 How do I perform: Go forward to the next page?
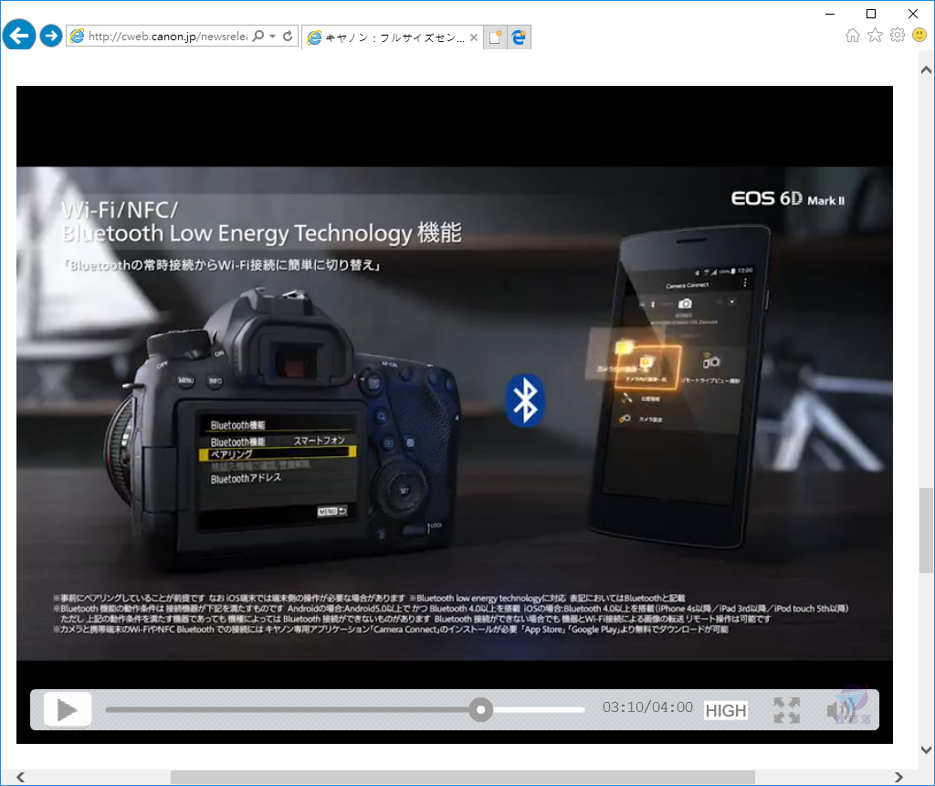point(51,36)
